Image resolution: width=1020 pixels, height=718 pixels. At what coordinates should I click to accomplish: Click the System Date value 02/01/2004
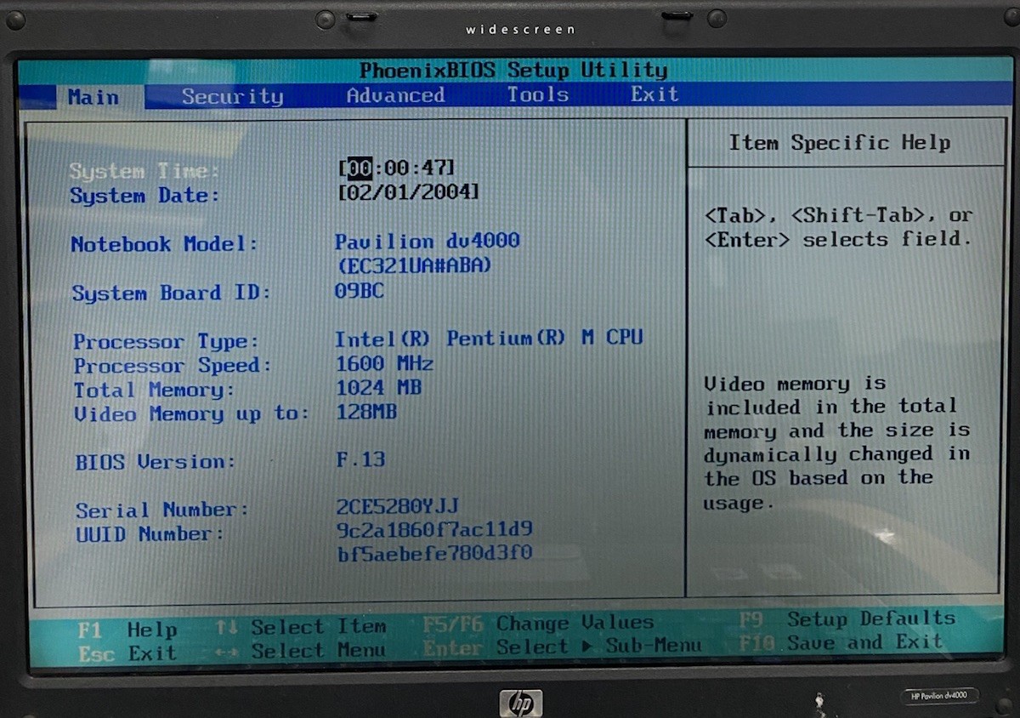point(409,191)
